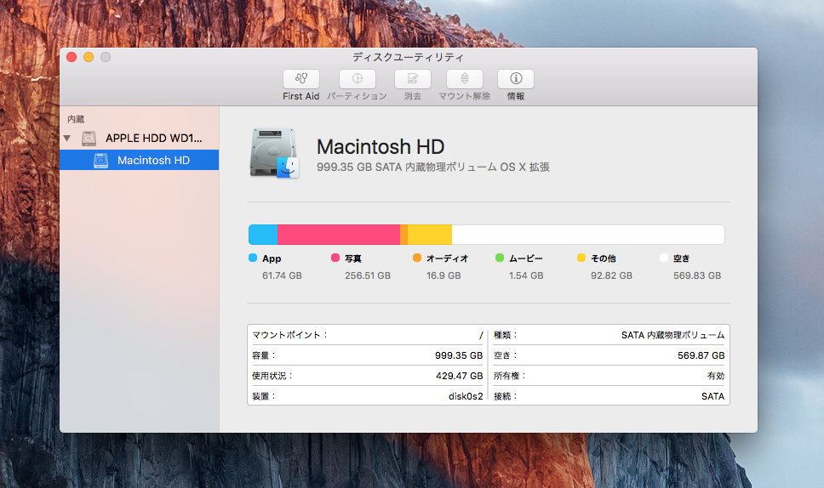Image resolution: width=824 pixels, height=488 pixels.
Task: Click the yellow その他 legend dot
Action: [x=581, y=258]
